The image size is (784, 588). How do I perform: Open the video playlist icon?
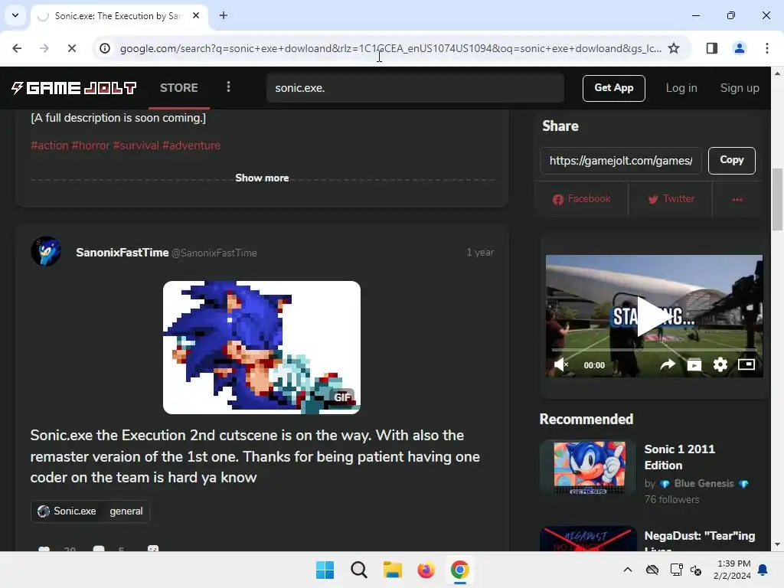click(x=694, y=364)
